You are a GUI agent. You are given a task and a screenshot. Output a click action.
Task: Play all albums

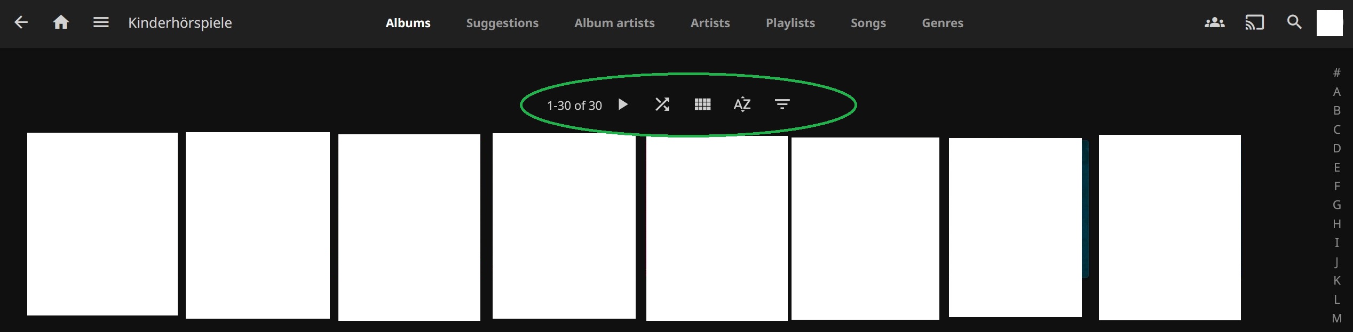pos(622,104)
